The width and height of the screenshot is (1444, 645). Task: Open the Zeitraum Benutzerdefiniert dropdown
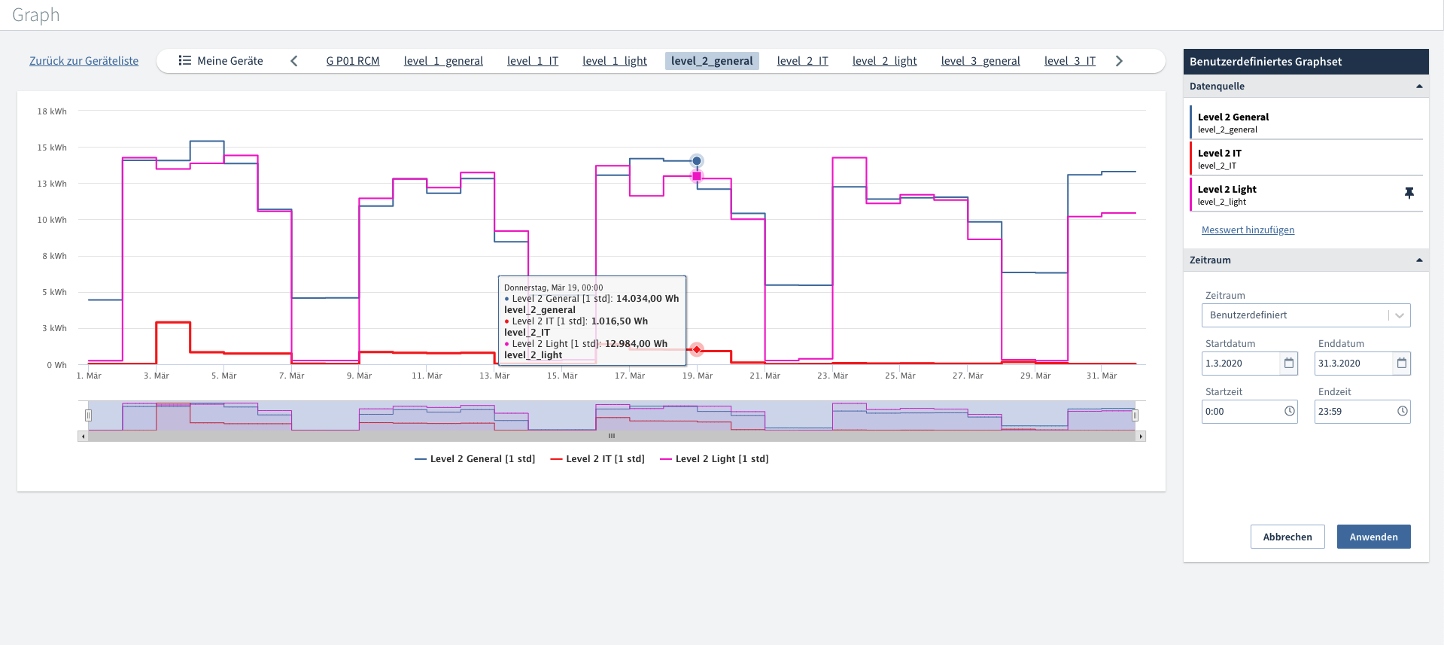(1306, 315)
